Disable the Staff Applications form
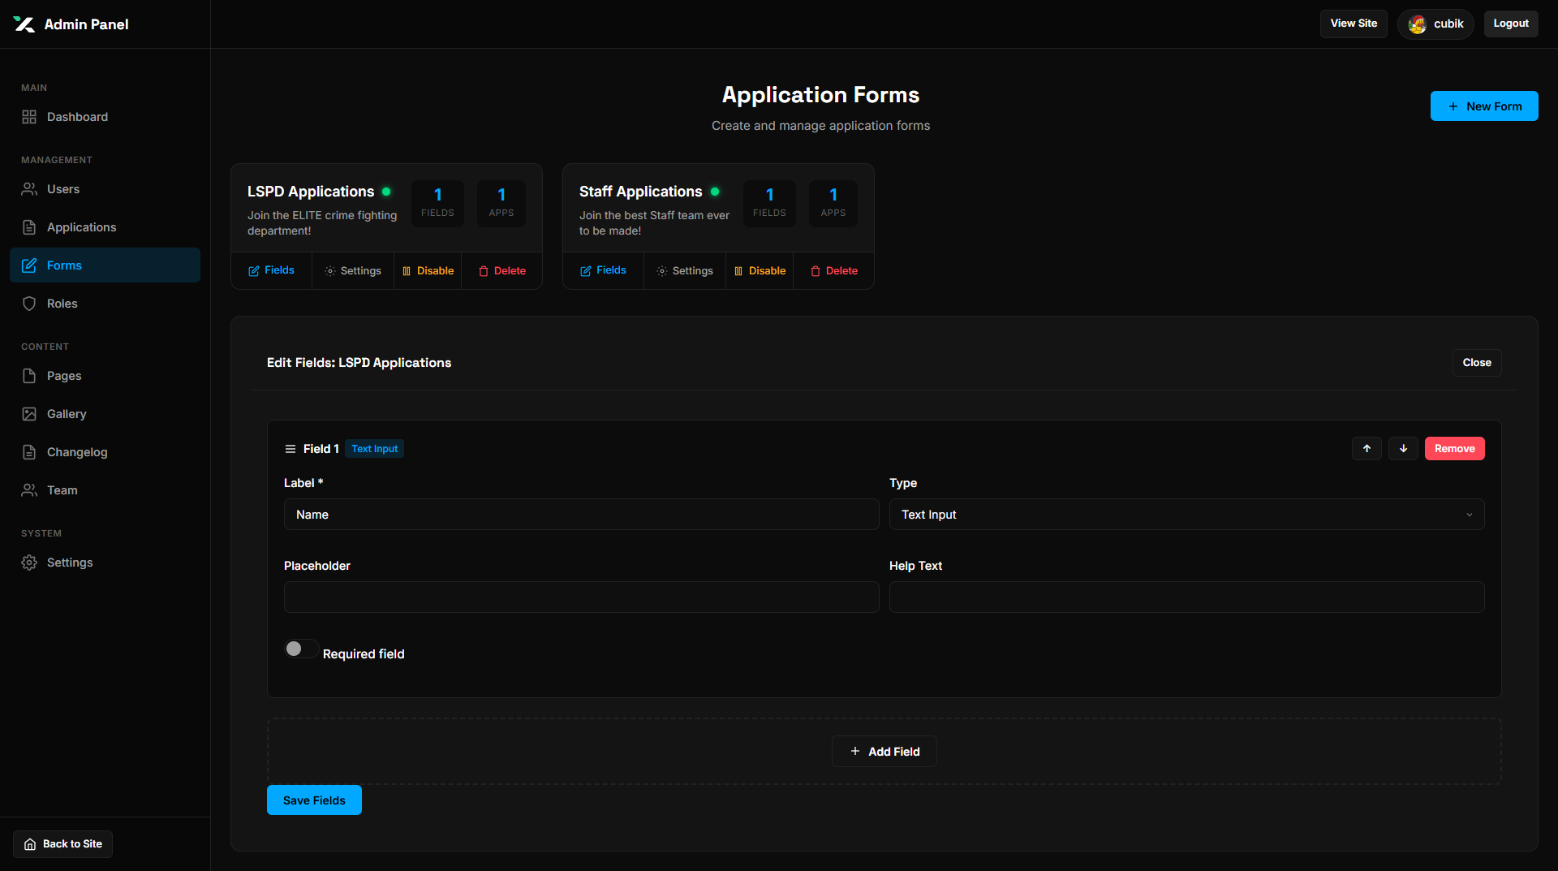Image resolution: width=1558 pixels, height=871 pixels. [x=760, y=270]
